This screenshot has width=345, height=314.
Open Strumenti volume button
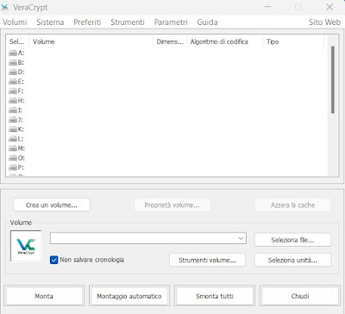click(x=207, y=261)
